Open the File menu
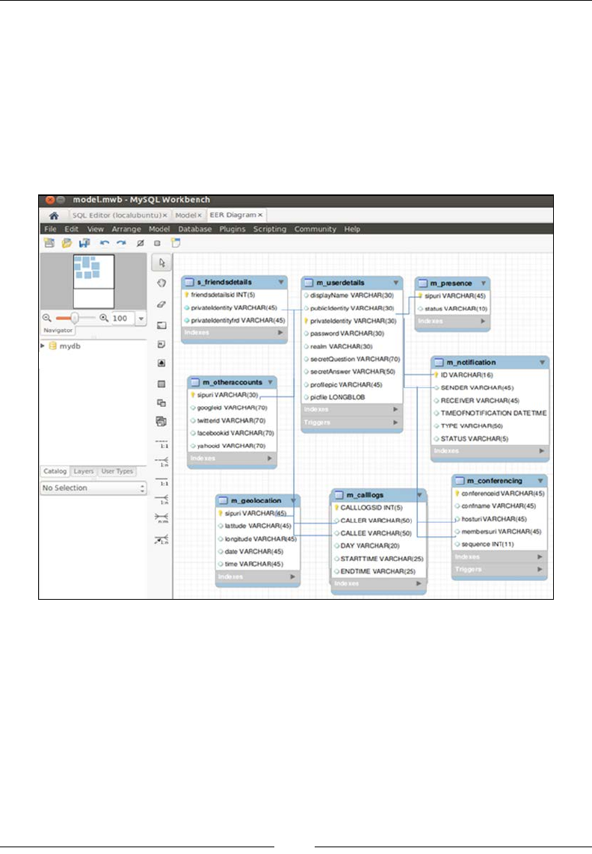Screen dimensions: 592x854 pos(50,230)
